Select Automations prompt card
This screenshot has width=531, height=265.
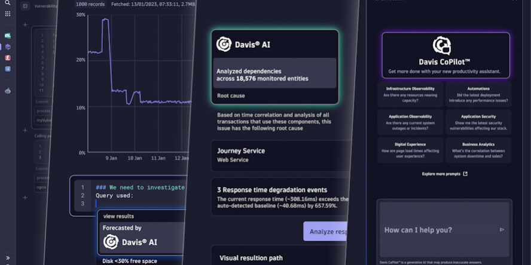478,95
